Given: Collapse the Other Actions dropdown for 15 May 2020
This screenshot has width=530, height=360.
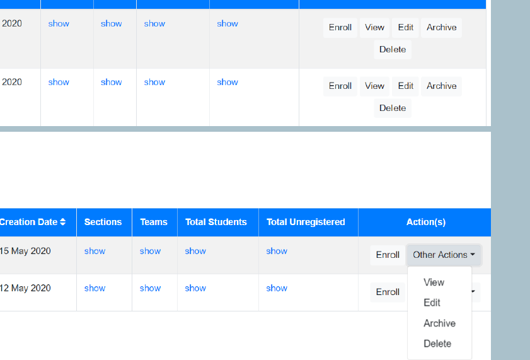Looking at the screenshot, I should tap(444, 255).
